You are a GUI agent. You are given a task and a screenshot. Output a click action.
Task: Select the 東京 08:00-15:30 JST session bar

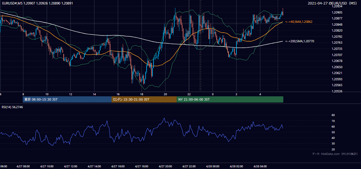[x=67, y=99]
